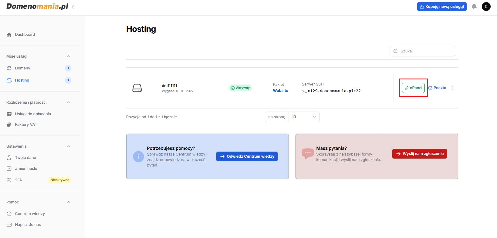497x238 pixels.
Task: Click the shield icon beside 2FA
Action: pos(9,180)
